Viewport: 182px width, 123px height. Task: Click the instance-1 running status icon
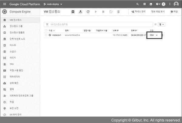coord(50,35)
